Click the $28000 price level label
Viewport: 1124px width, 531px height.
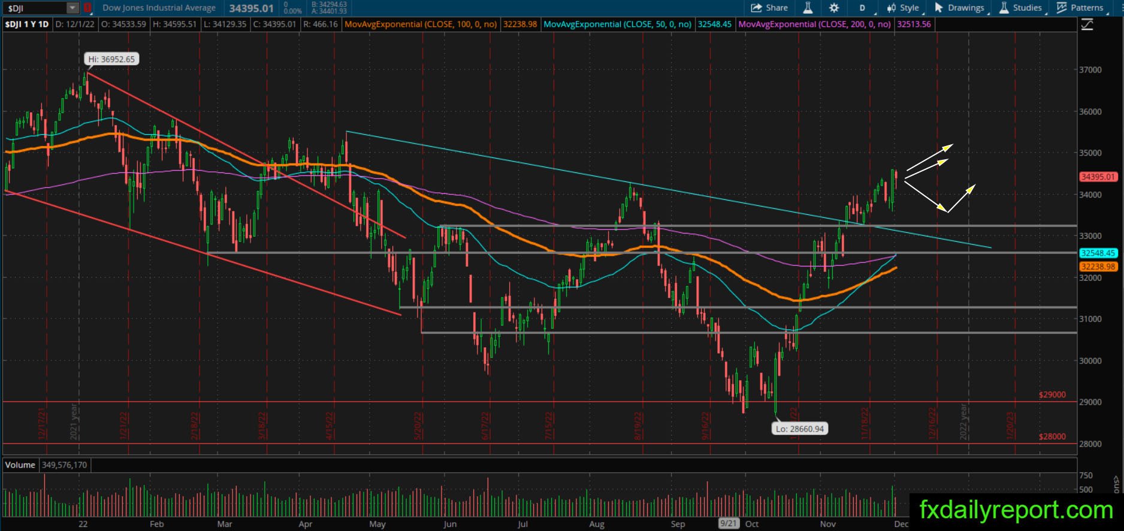[x=1053, y=436]
